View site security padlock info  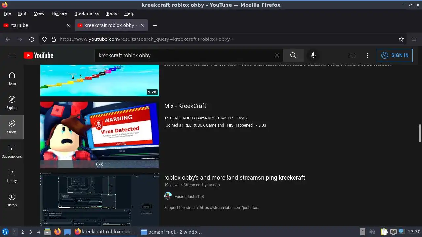click(x=54, y=39)
